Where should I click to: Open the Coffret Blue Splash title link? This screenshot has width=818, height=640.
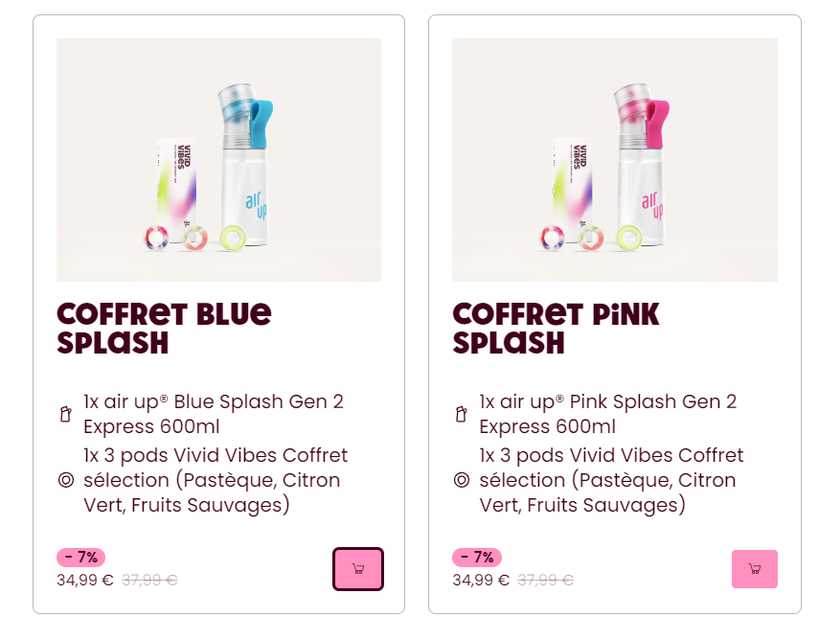164,328
